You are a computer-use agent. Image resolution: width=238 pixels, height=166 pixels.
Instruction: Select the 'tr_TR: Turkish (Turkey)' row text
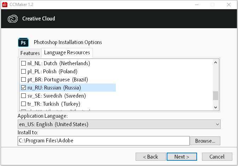(x=54, y=104)
